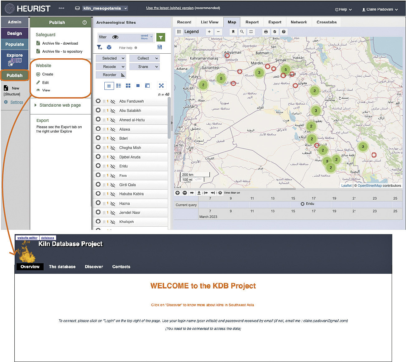Click the green filter funnel button

coord(160,37)
